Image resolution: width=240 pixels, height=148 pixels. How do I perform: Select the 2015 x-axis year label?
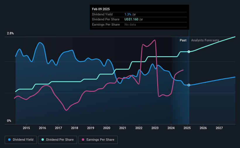(x=26, y=128)
